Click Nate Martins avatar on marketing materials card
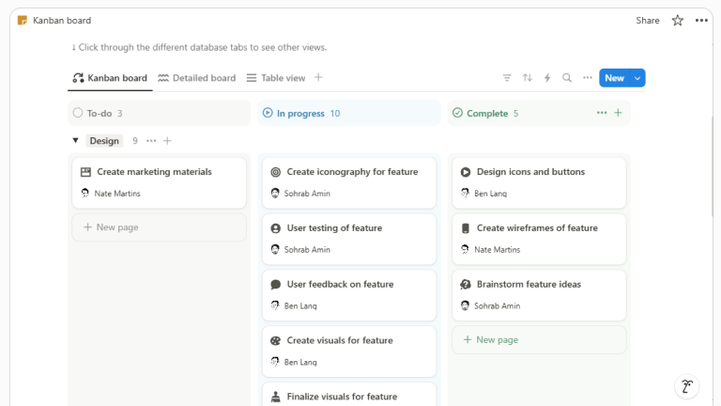The width and height of the screenshot is (721, 406). [85, 193]
